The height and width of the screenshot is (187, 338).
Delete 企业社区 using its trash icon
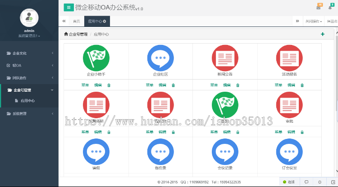click(173, 85)
